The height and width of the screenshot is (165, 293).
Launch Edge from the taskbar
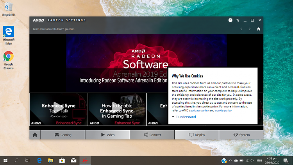[x=39, y=161]
